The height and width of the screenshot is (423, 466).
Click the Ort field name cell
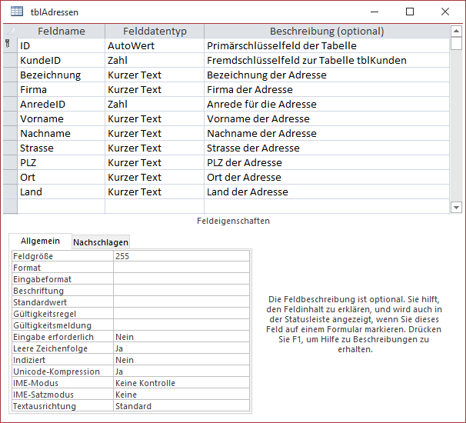tap(62, 177)
